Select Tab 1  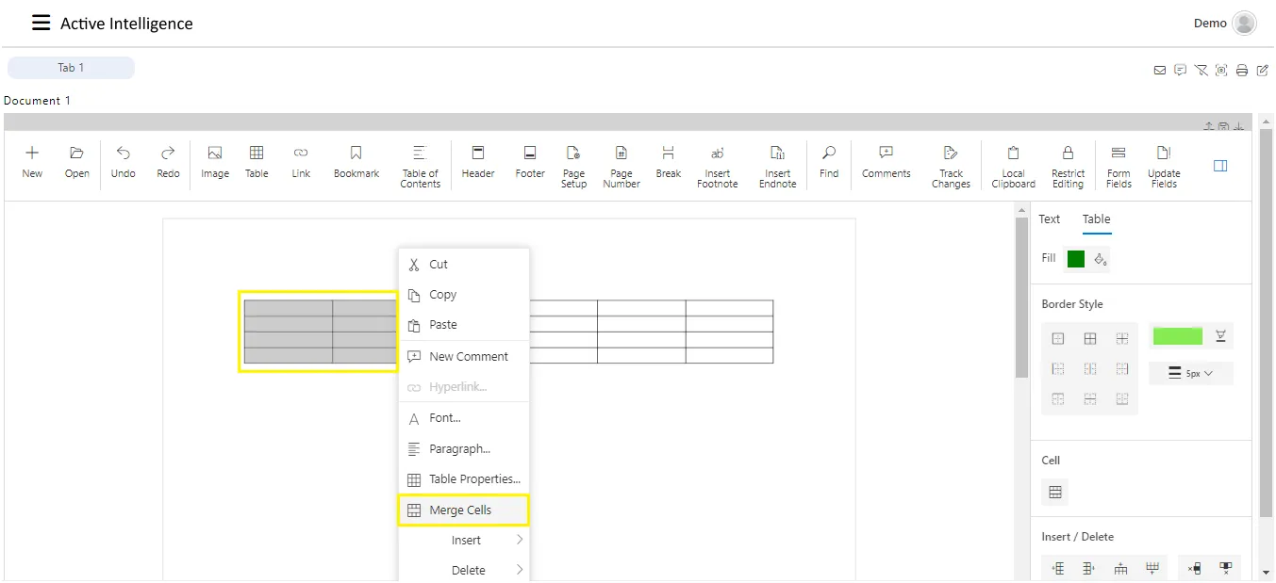pyautogui.click(x=71, y=68)
